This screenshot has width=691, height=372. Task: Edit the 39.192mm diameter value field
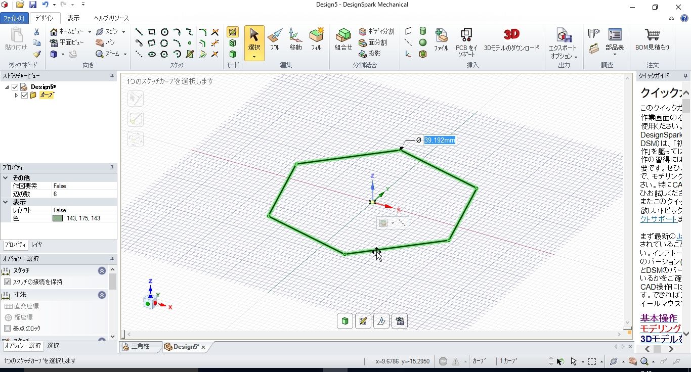[x=439, y=140]
